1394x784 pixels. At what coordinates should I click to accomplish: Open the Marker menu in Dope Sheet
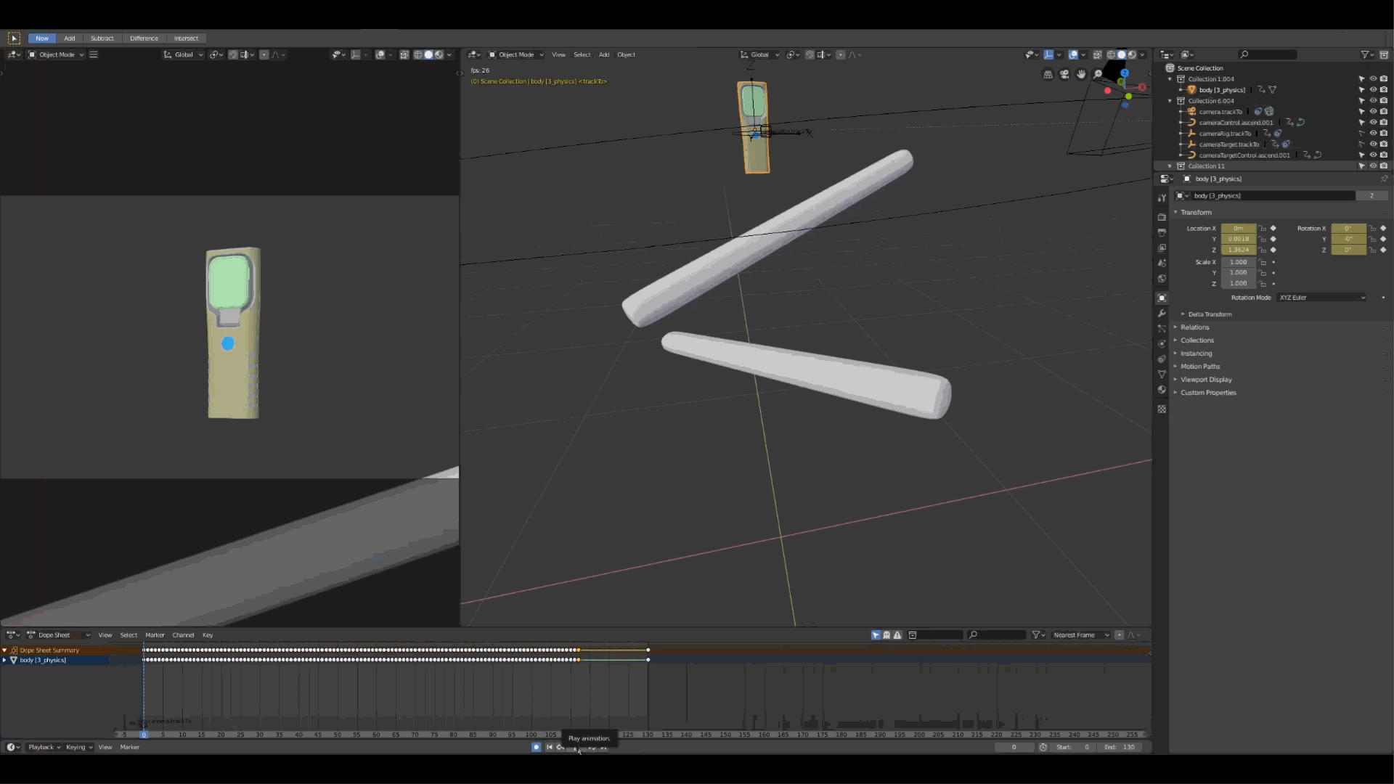pos(155,635)
